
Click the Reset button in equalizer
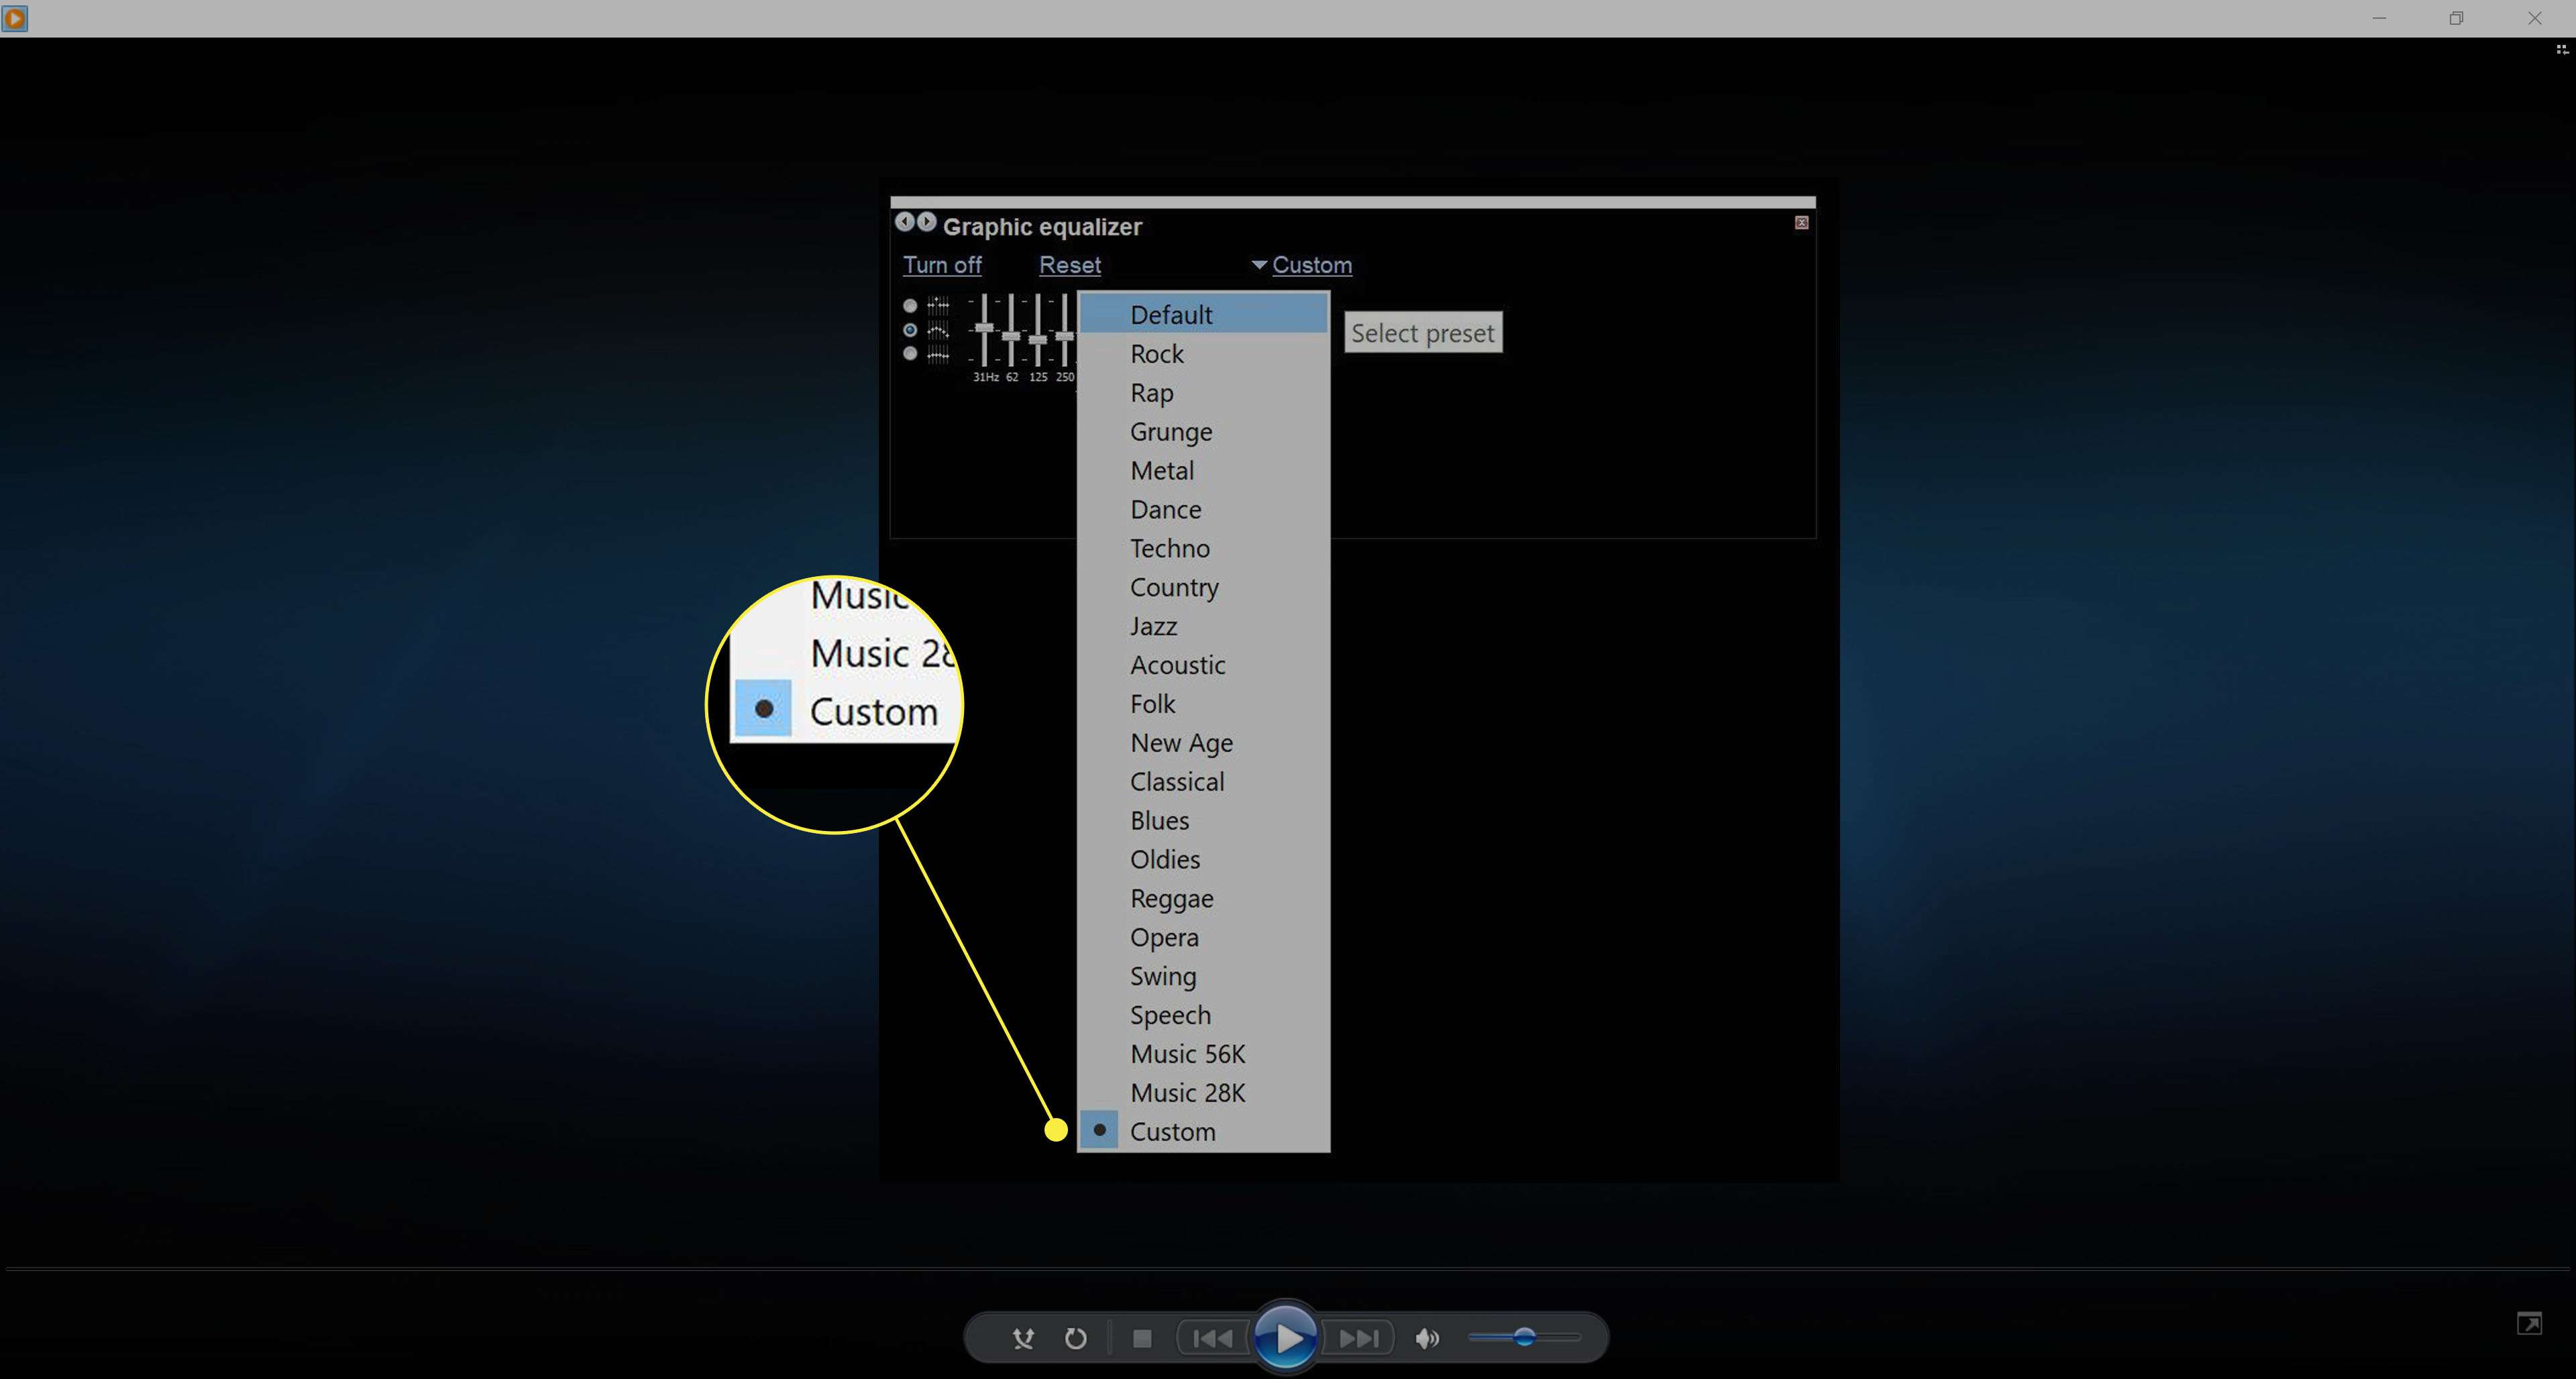(x=1068, y=264)
